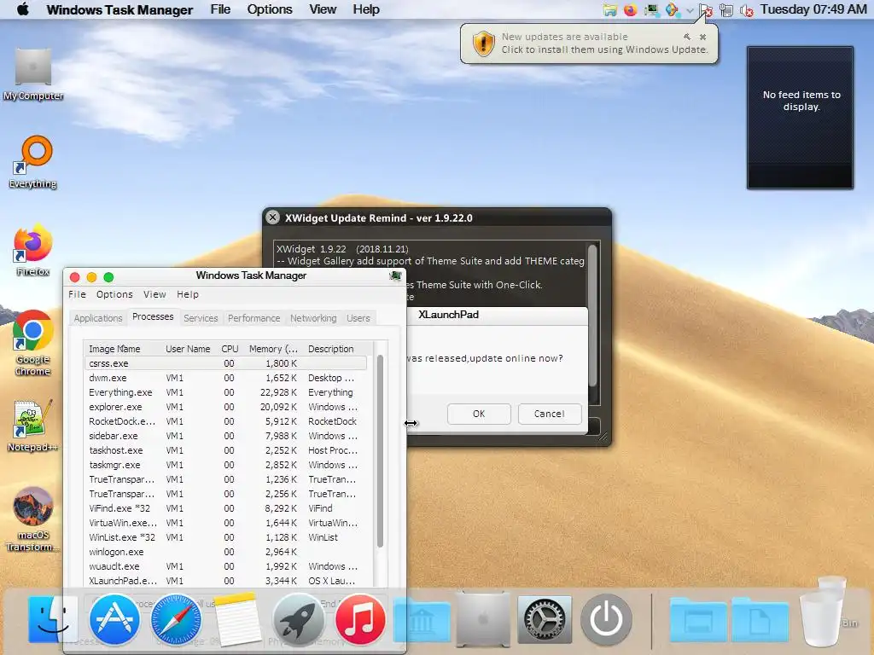Select the csrss.exe process row

click(225, 363)
